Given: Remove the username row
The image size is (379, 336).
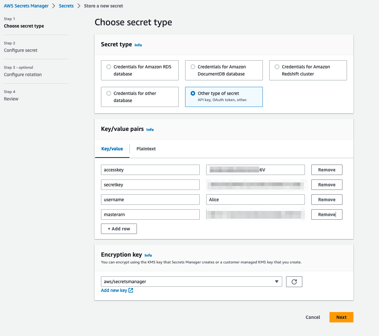Looking at the screenshot, I should pyautogui.click(x=327, y=200).
